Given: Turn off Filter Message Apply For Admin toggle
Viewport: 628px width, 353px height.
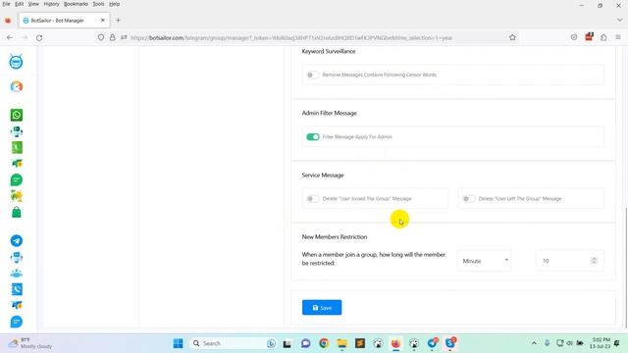Looking at the screenshot, I should coord(313,137).
